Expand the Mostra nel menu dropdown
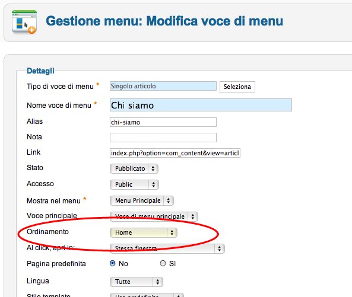This screenshot has height=297, width=352. tap(142, 200)
